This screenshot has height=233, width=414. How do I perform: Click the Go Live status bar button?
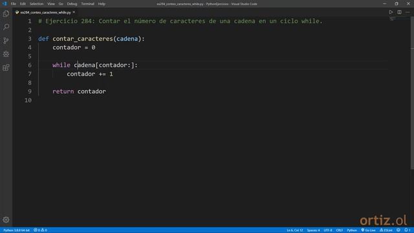coord(368,230)
